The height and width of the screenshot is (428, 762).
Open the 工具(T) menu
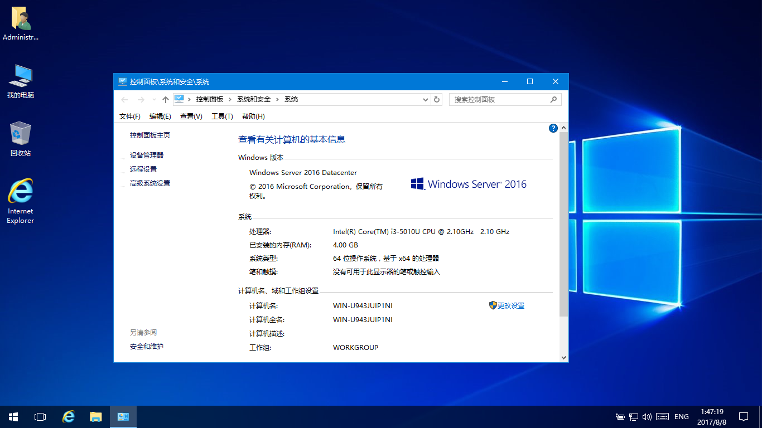222,116
